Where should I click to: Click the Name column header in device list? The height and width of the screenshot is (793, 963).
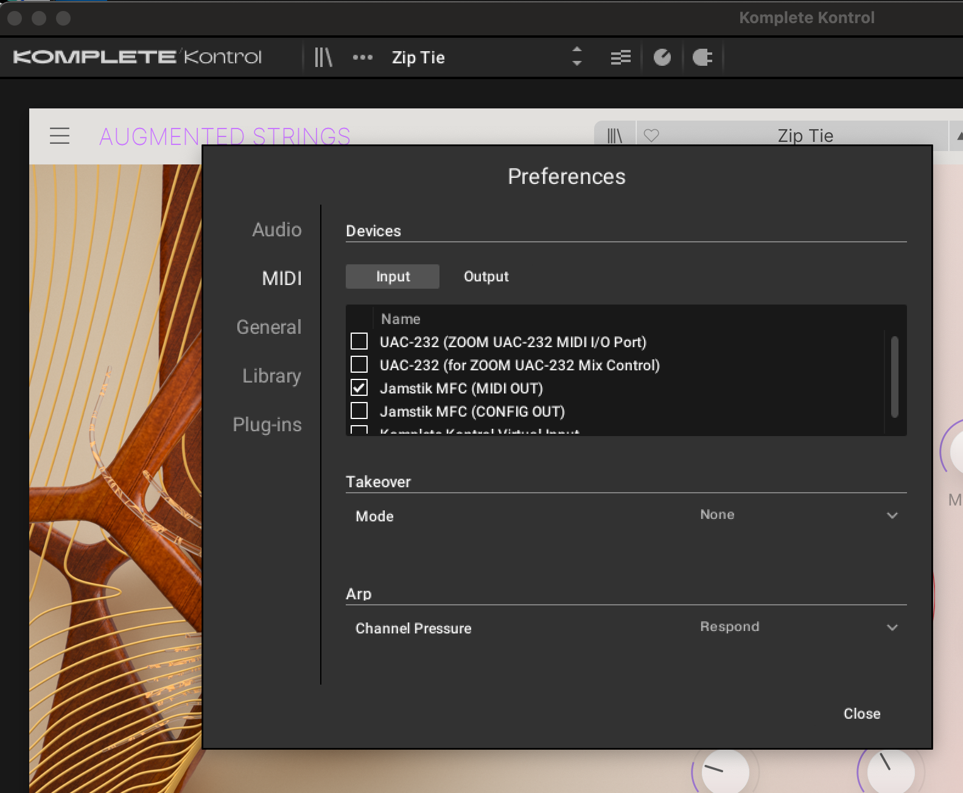pos(401,319)
